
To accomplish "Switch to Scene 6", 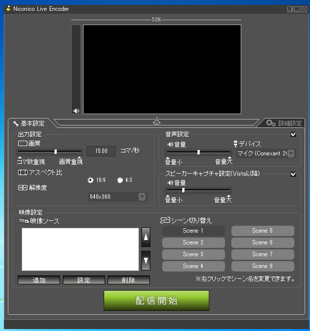I will (x=262, y=242).
